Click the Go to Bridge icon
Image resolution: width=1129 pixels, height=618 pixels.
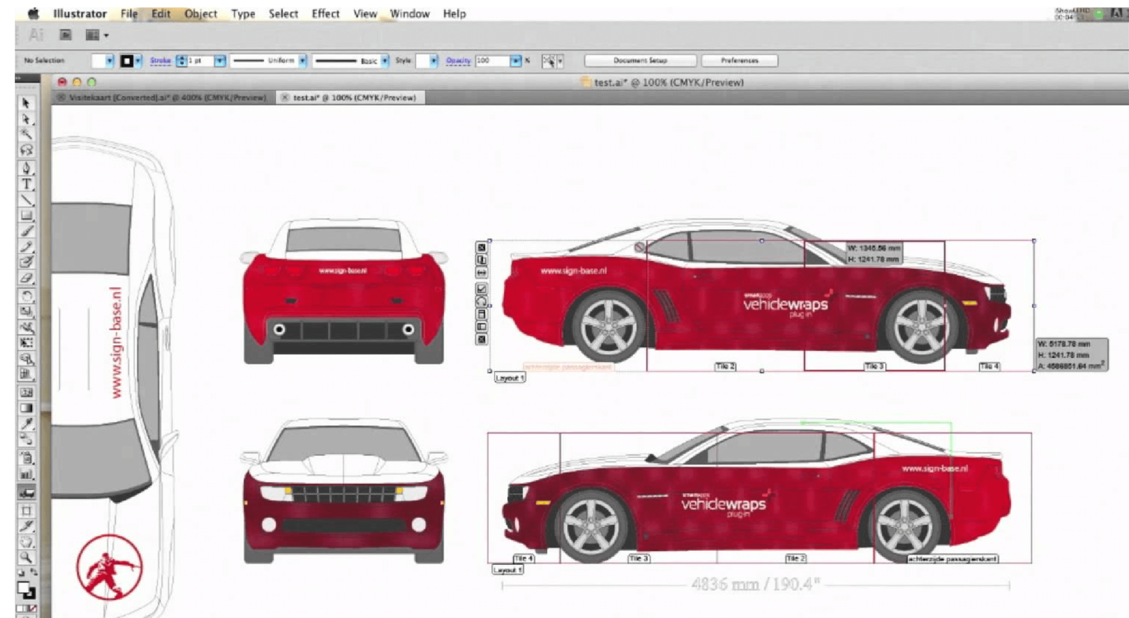65,35
